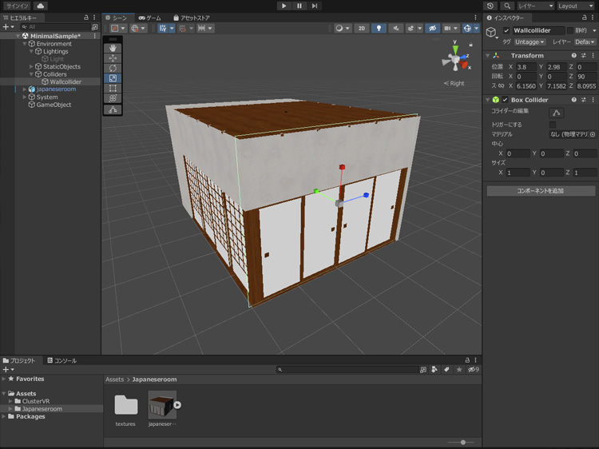The image size is (599, 449).
Task: Expand the StaticObjects tree node
Action: pos(31,67)
